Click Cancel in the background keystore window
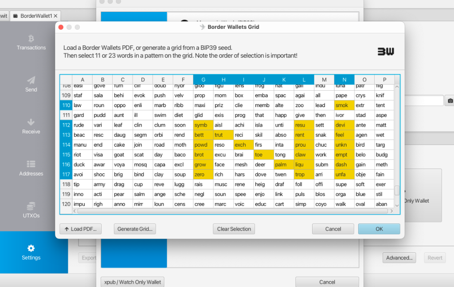This screenshot has width=454, height=287. [327, 282]
